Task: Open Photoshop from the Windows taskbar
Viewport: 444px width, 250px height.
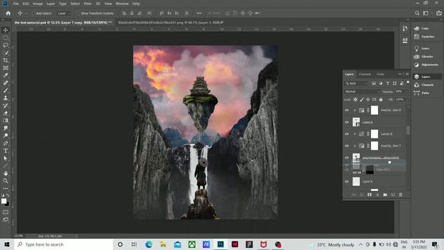Action: tap(221, 244)
